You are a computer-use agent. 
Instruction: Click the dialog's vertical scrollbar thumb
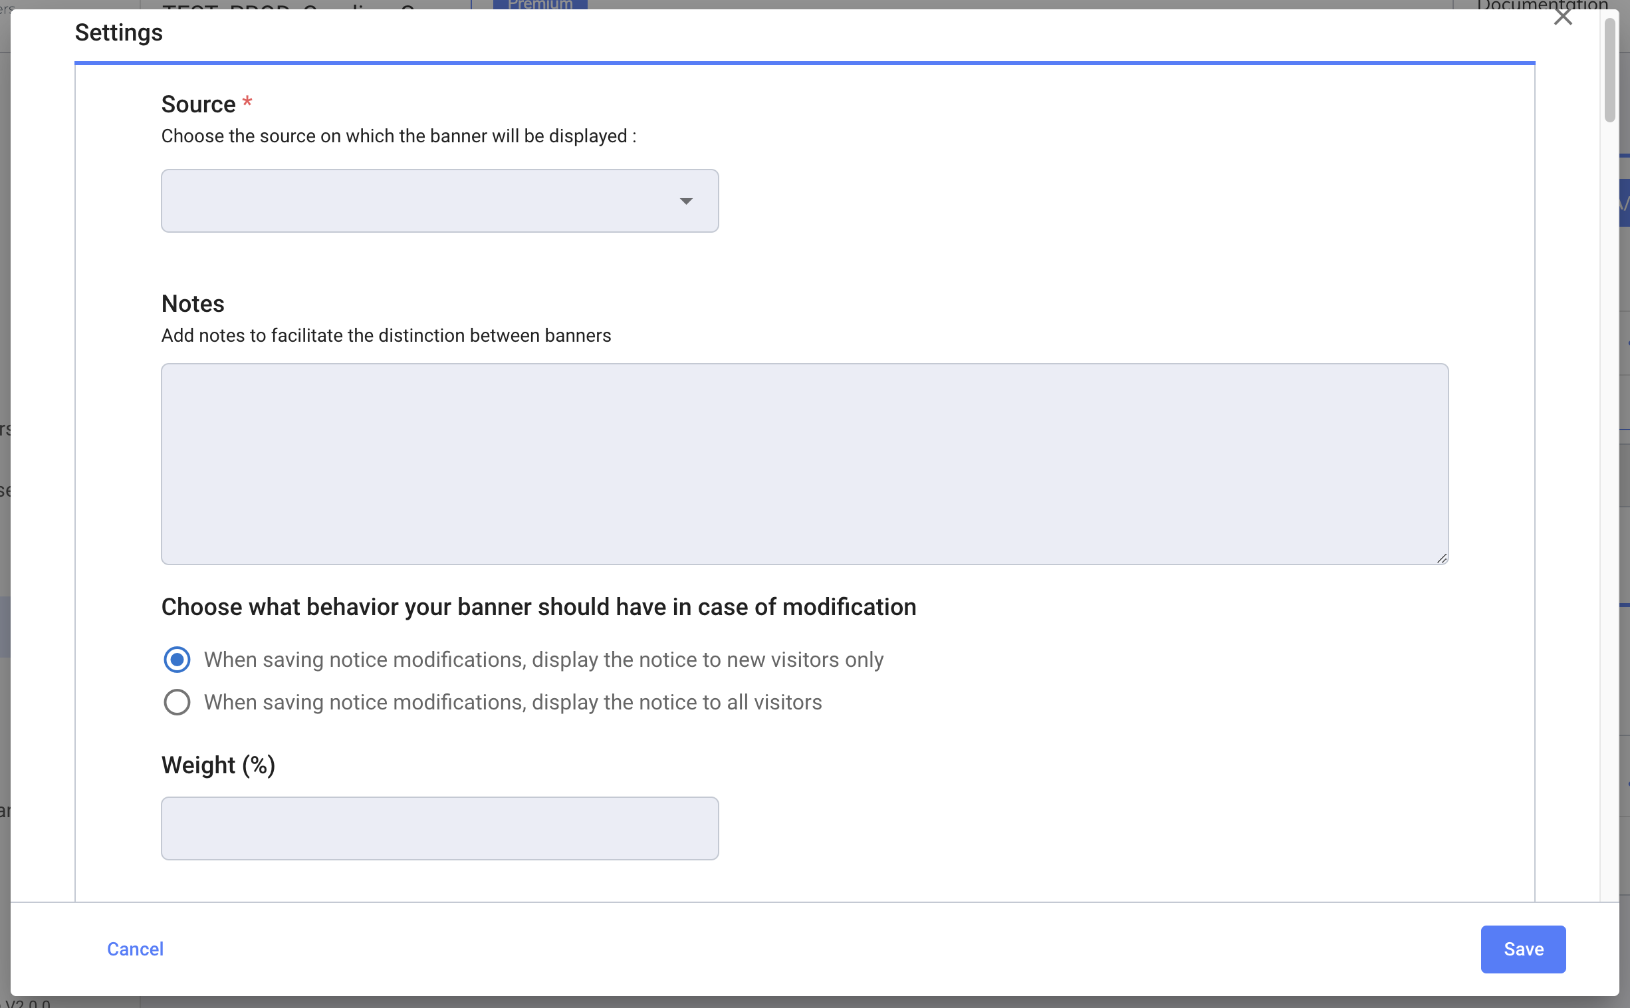click(1609, 70)
